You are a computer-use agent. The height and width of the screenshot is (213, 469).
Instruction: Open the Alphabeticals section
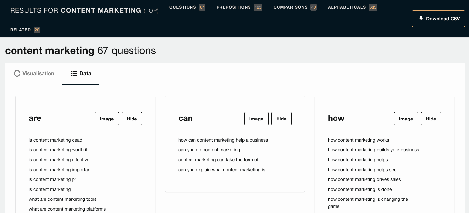[x=346, y=7]
